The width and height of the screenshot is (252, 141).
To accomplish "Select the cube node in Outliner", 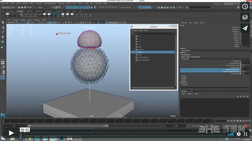I will pyautogui.click(x=140, y=47).
